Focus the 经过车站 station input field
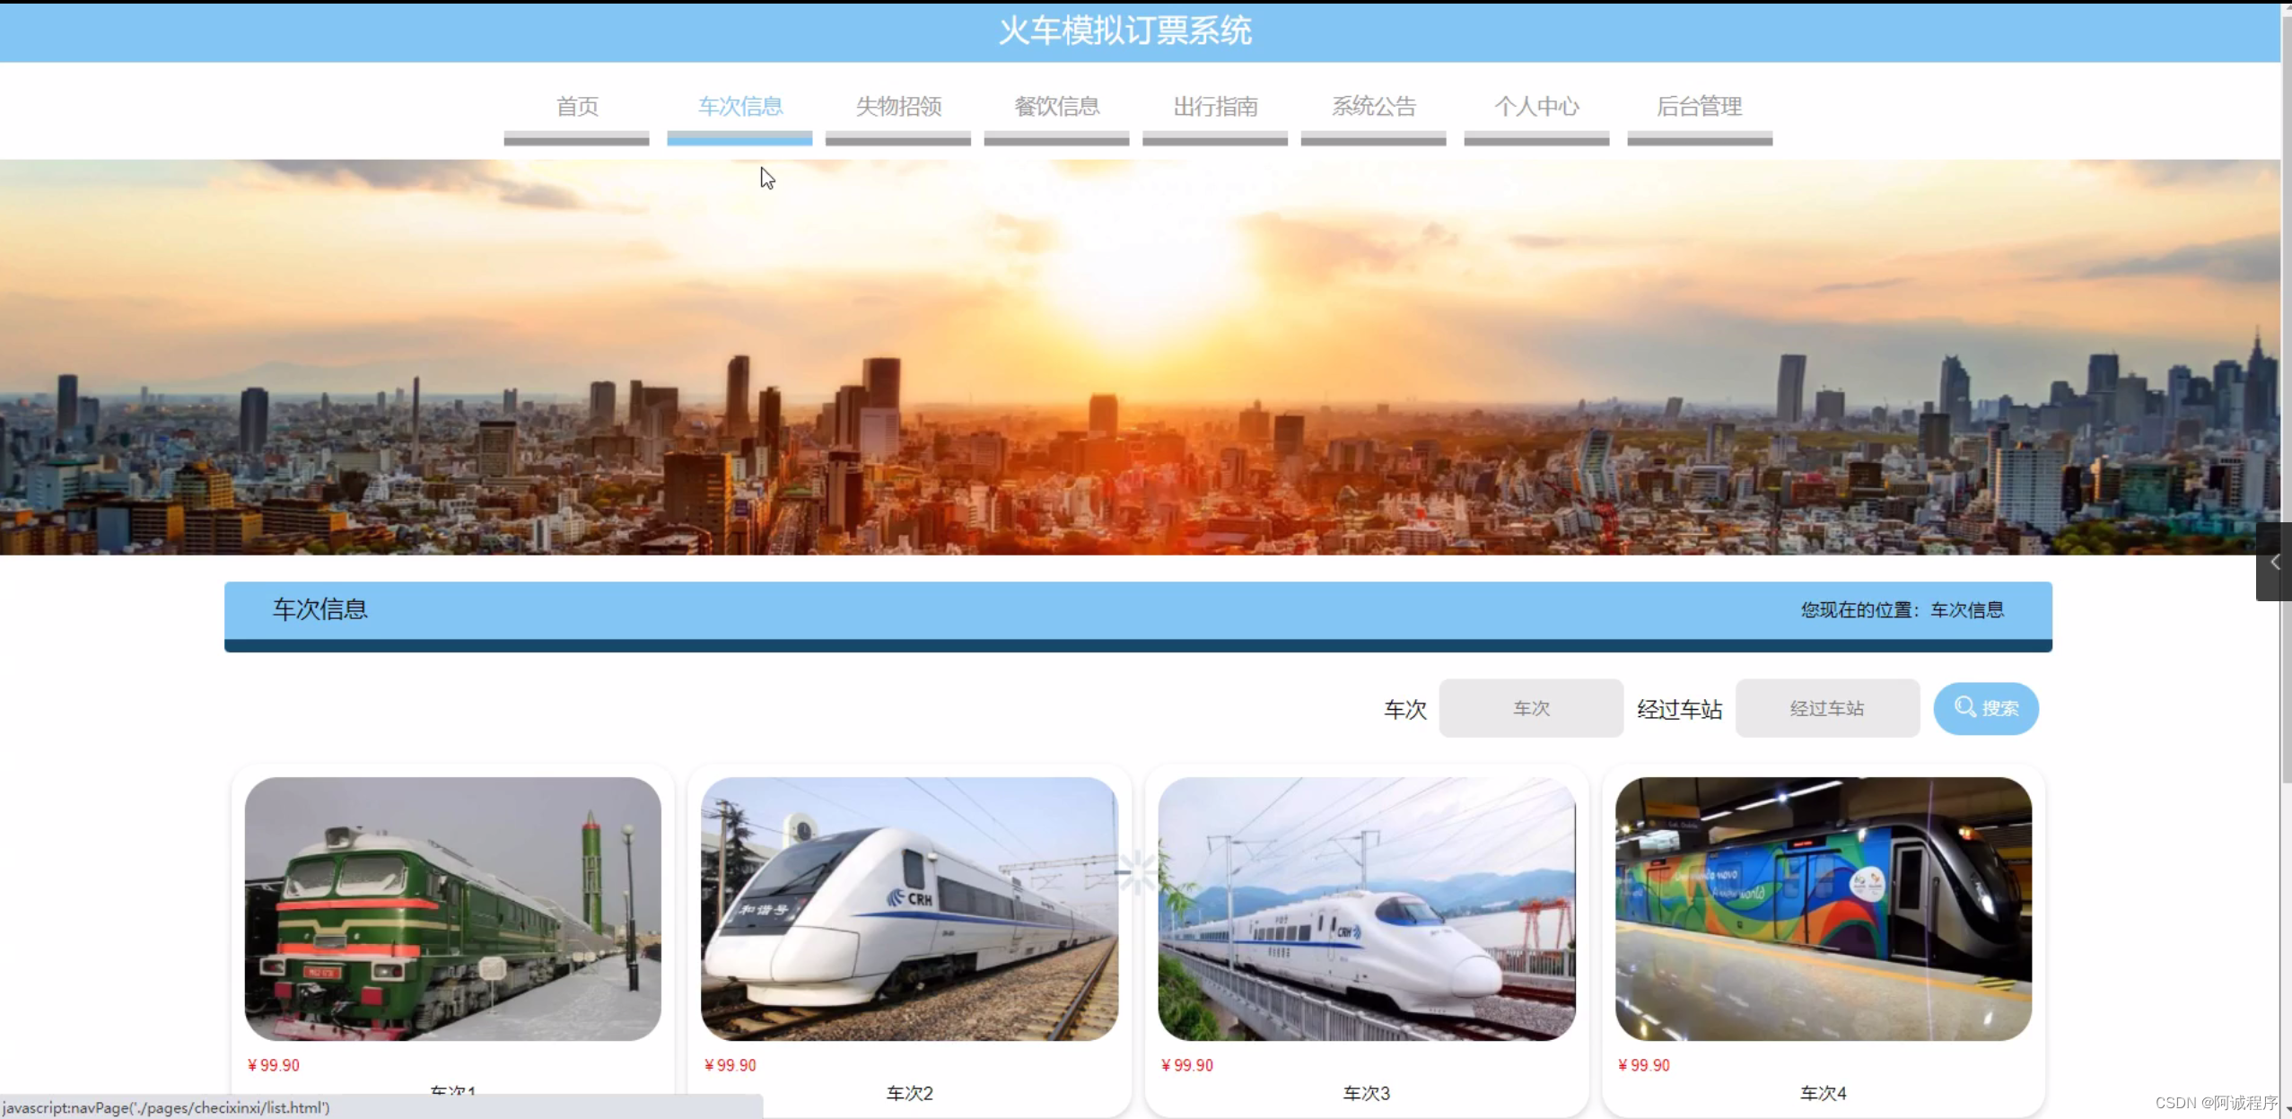The image size is (2292, 1119). (1827, 708)
